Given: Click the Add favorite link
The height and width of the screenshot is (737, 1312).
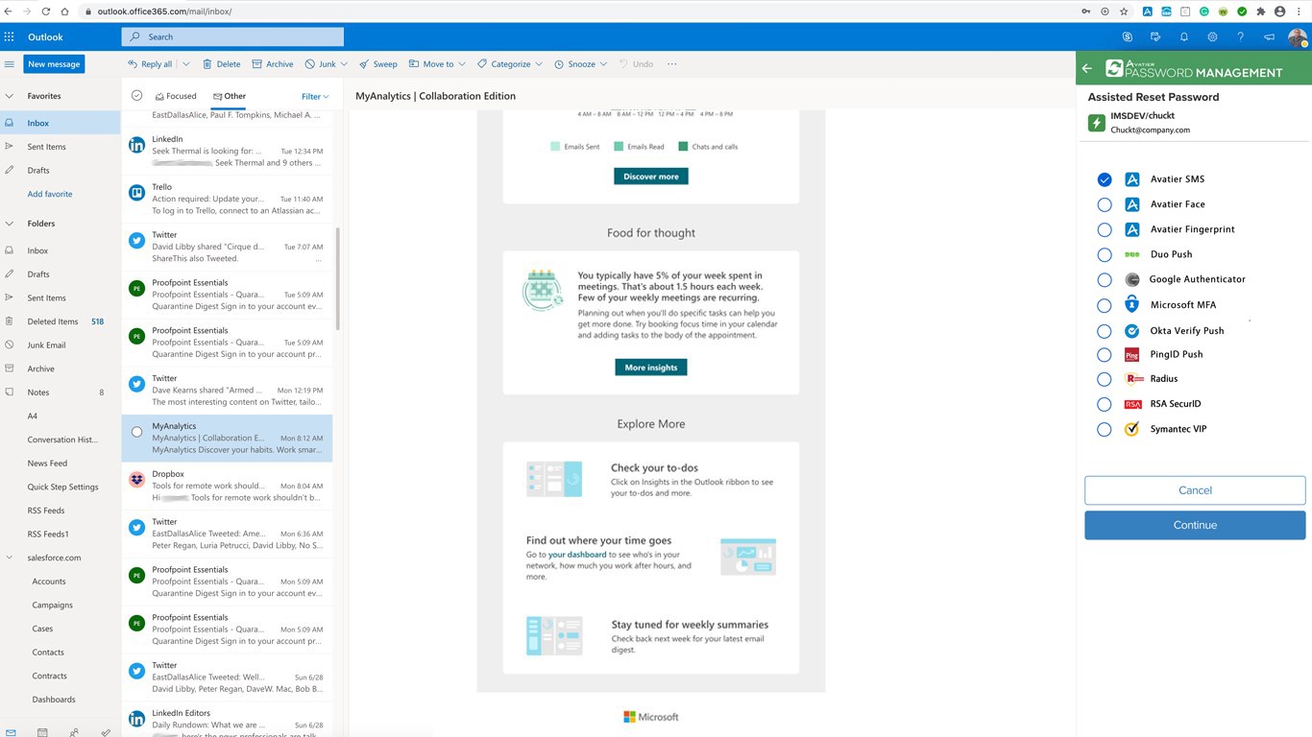Looking at the screenshot, I should tap(50, 194).
